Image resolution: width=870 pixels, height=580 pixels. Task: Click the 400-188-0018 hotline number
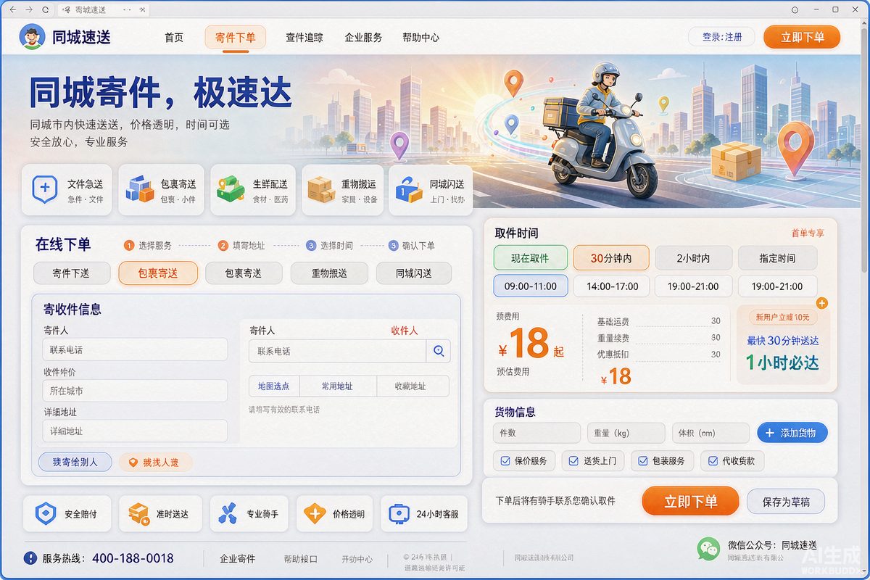click(x=133, y=558)
